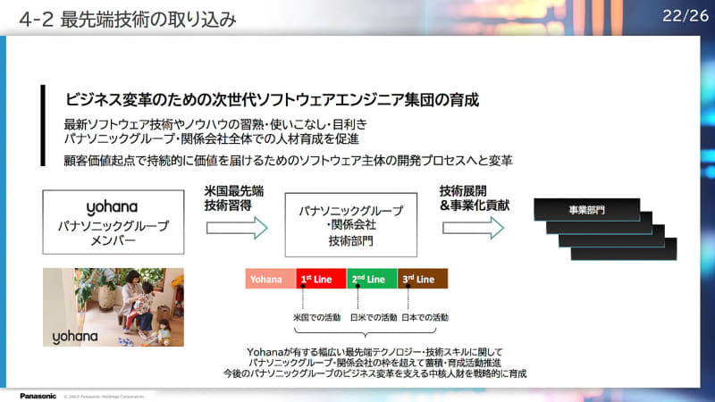Click the black "事業部門" box
Screen dimensions: 715x402
[586, 210]
